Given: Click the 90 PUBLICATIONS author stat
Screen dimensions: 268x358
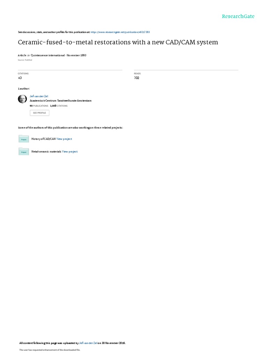Looking at the screenshot, I should [x=39, y=106].
